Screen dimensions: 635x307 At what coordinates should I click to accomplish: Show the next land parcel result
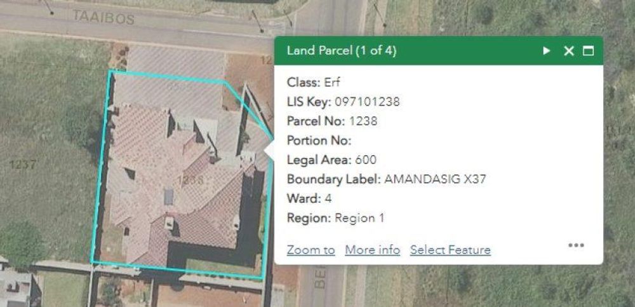[x=547, y=51]
